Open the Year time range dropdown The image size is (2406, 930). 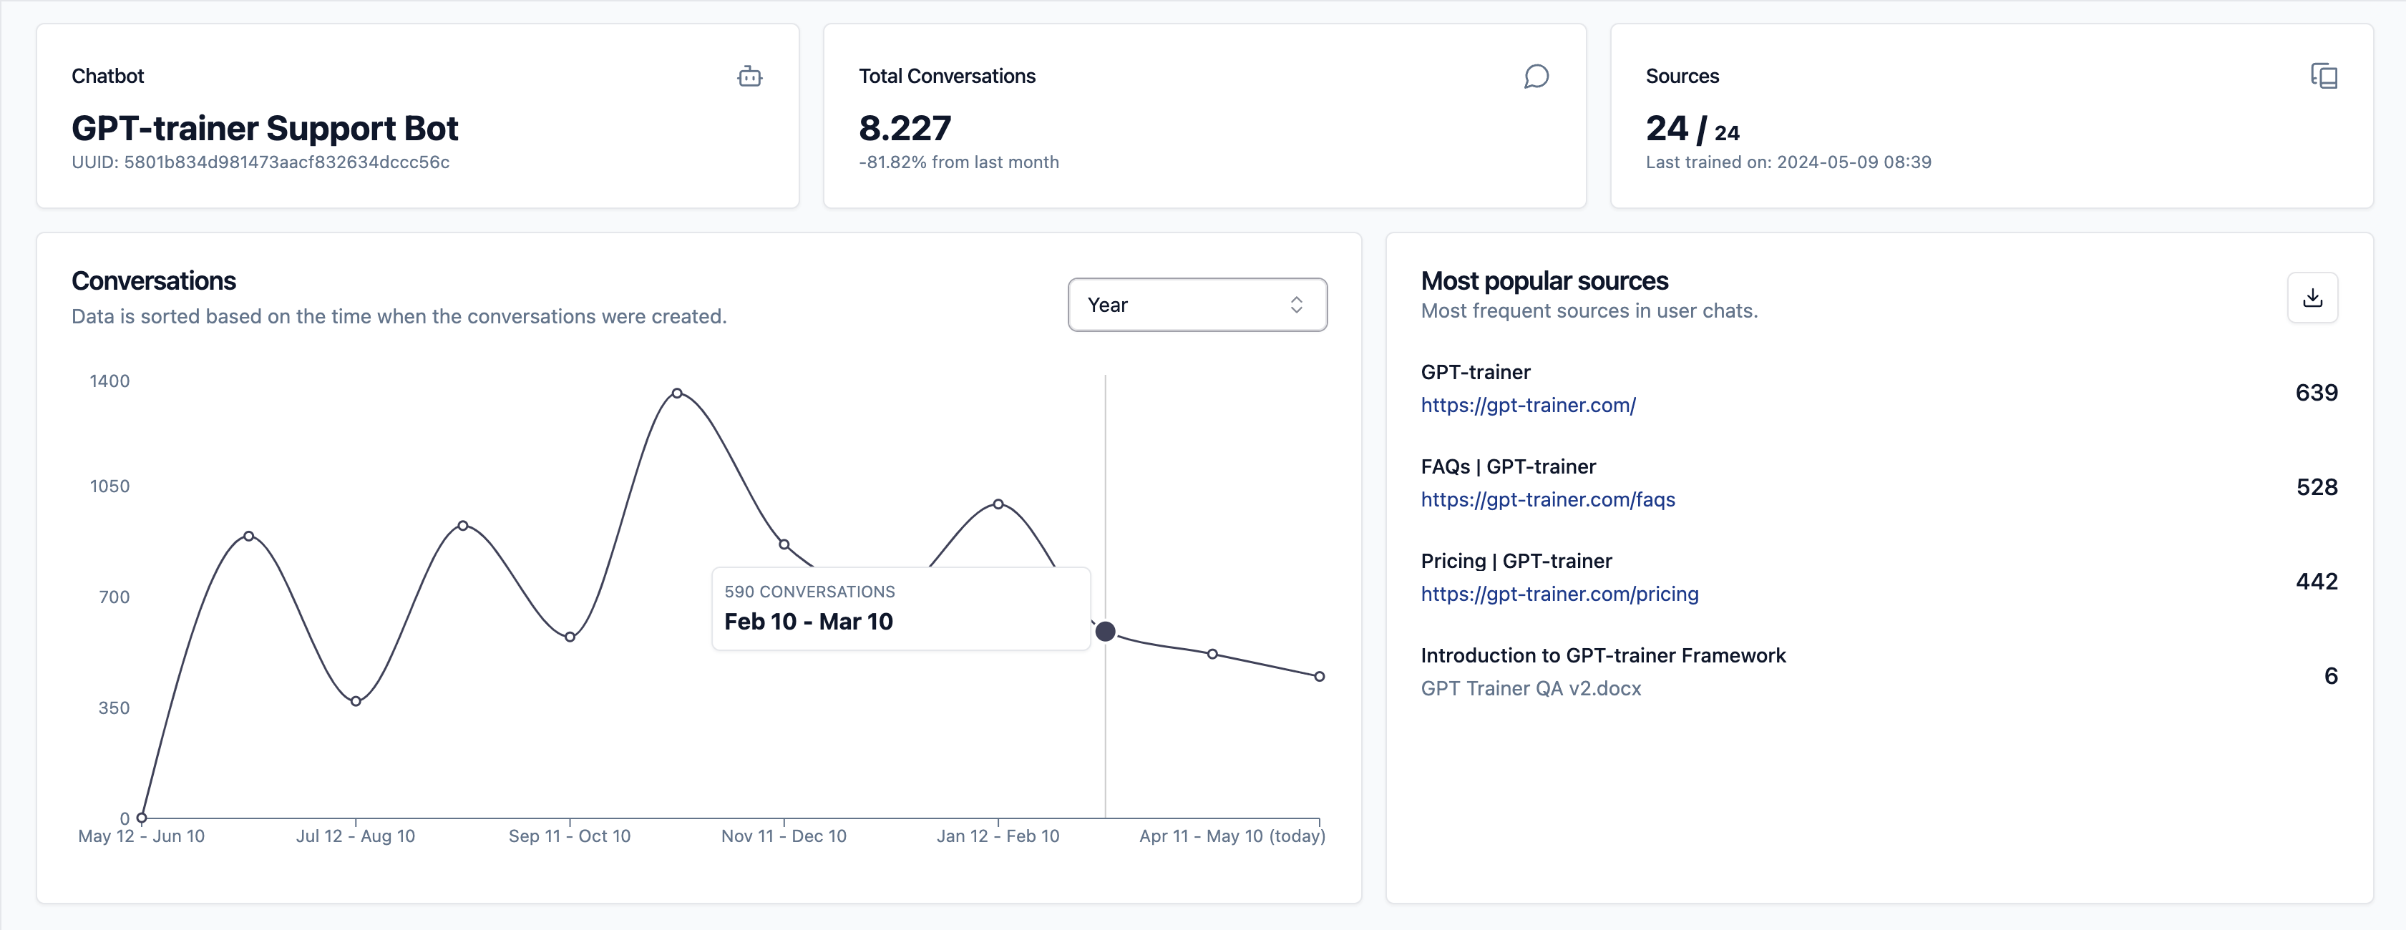(x=1197, y=305)
